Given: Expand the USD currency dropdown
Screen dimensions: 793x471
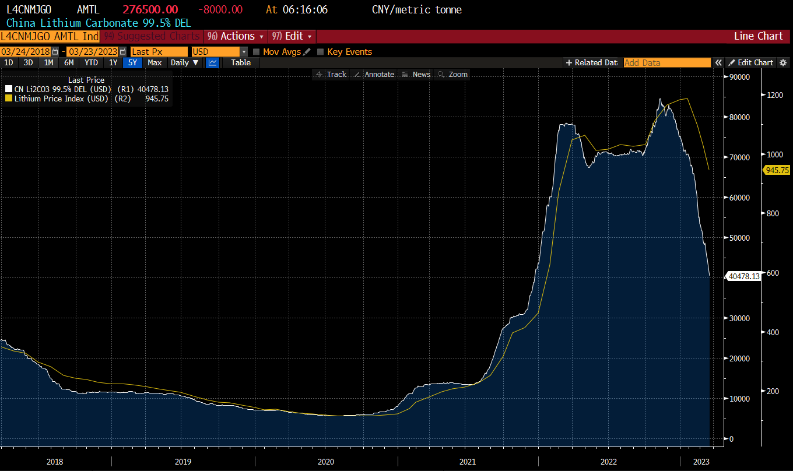Looking at the screenshot, I should pyautogui.click(x=244, y=52).
